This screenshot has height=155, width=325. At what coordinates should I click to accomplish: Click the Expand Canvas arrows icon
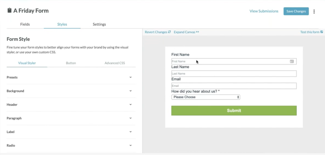coord(197,32)
